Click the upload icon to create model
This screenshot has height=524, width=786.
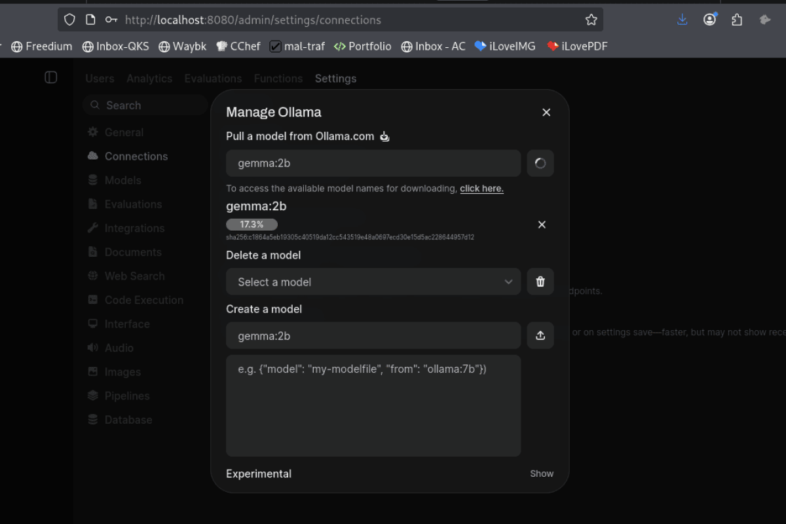click(x=540, y=335)
